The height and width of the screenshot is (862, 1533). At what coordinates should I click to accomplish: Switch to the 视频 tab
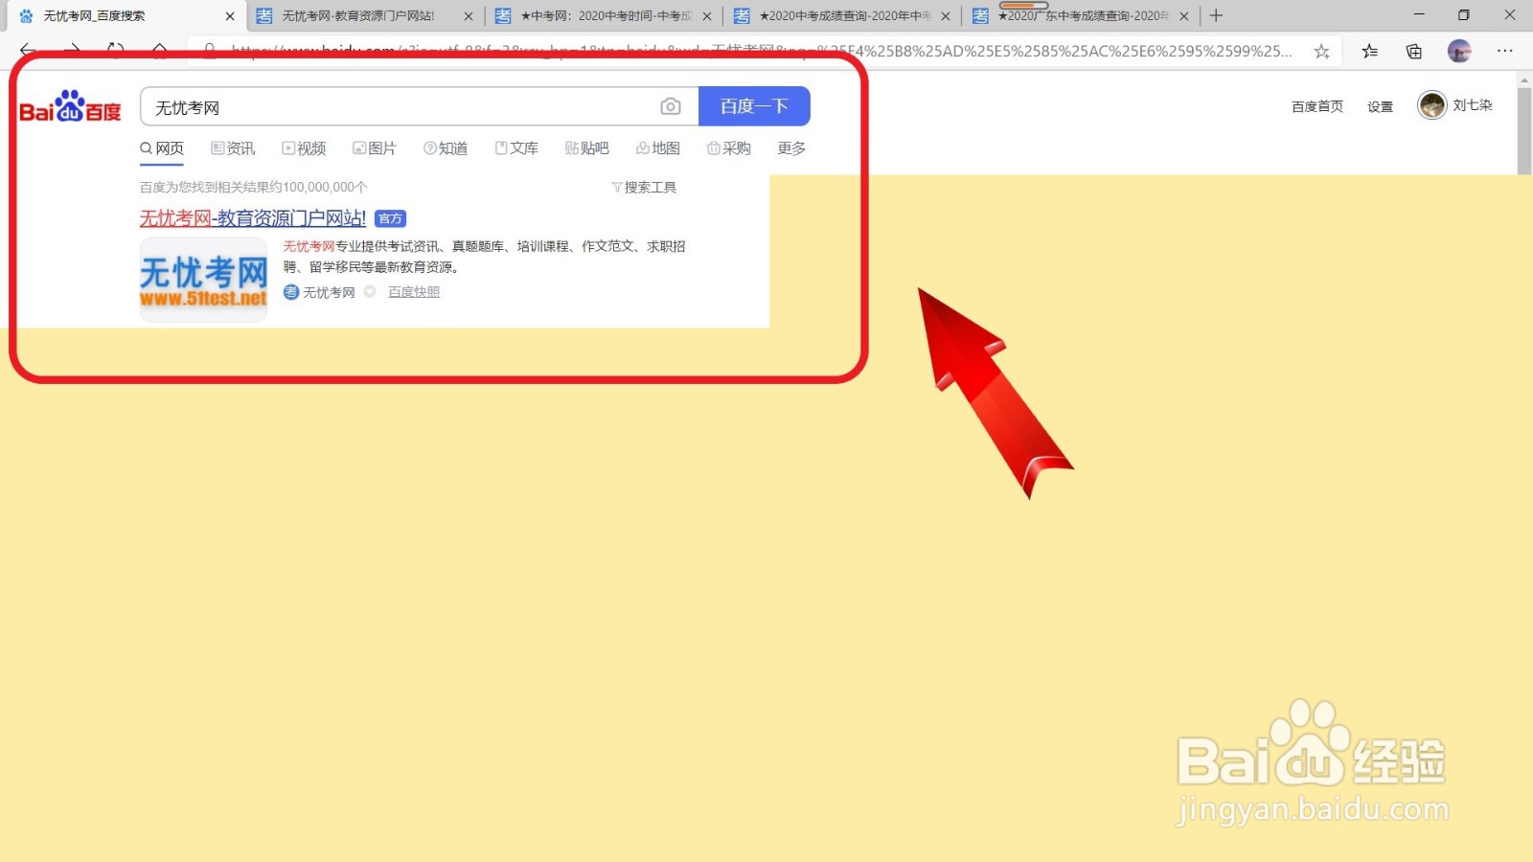tap(304, 148)
